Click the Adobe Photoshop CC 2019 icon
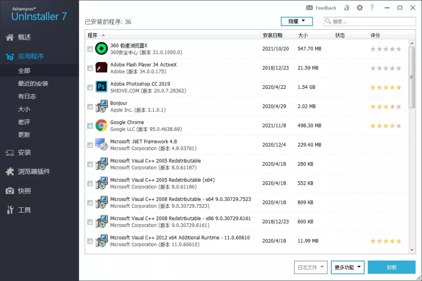Viewport: 422px width, 281px height. (101, 87)
